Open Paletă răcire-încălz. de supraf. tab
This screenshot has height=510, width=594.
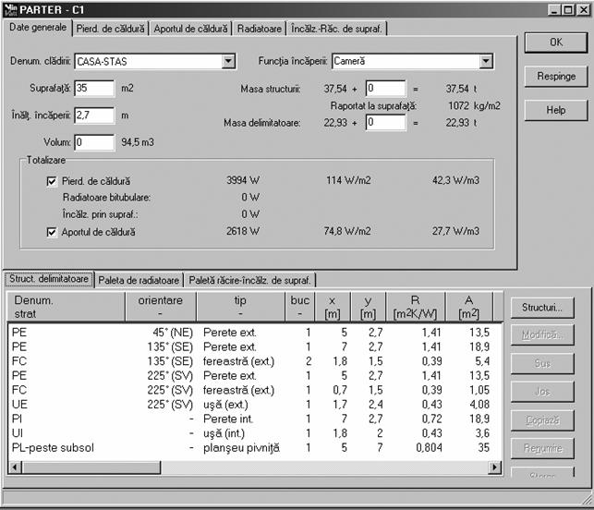251,278
